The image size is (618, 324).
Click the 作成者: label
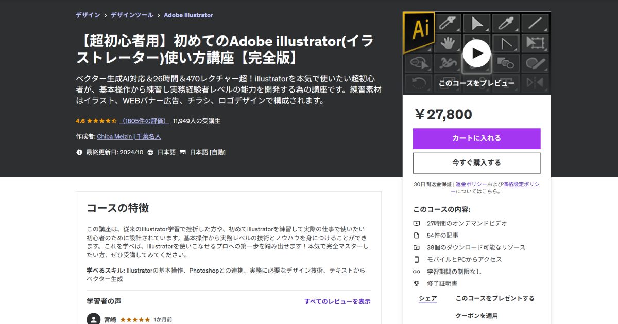click(85, 137)
